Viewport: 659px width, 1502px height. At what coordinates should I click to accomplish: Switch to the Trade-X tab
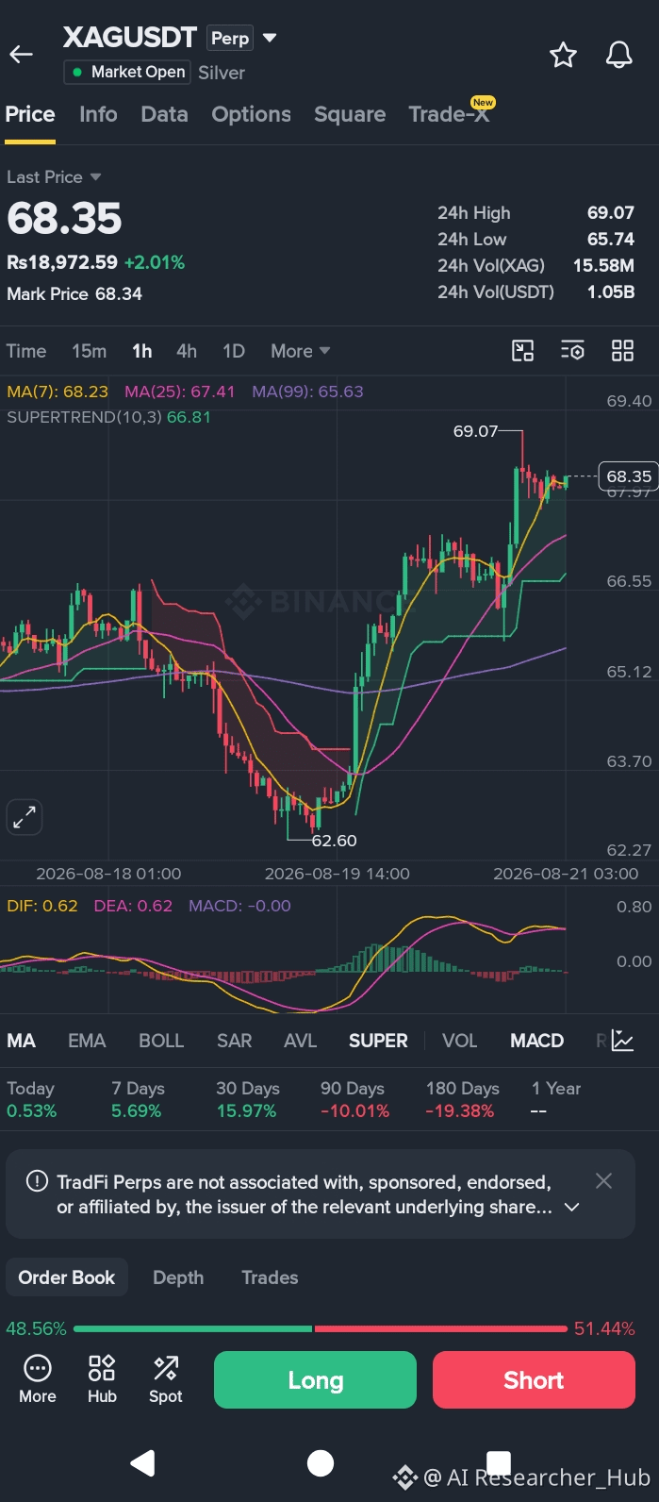pos(450,114)
